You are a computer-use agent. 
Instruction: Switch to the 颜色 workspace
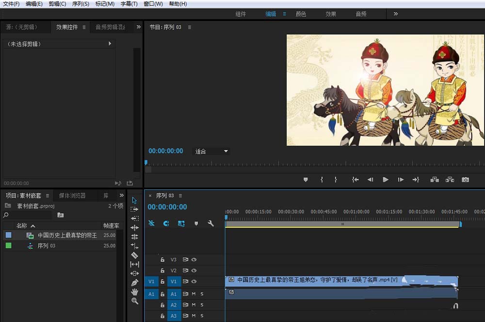(x=301, y=14)
